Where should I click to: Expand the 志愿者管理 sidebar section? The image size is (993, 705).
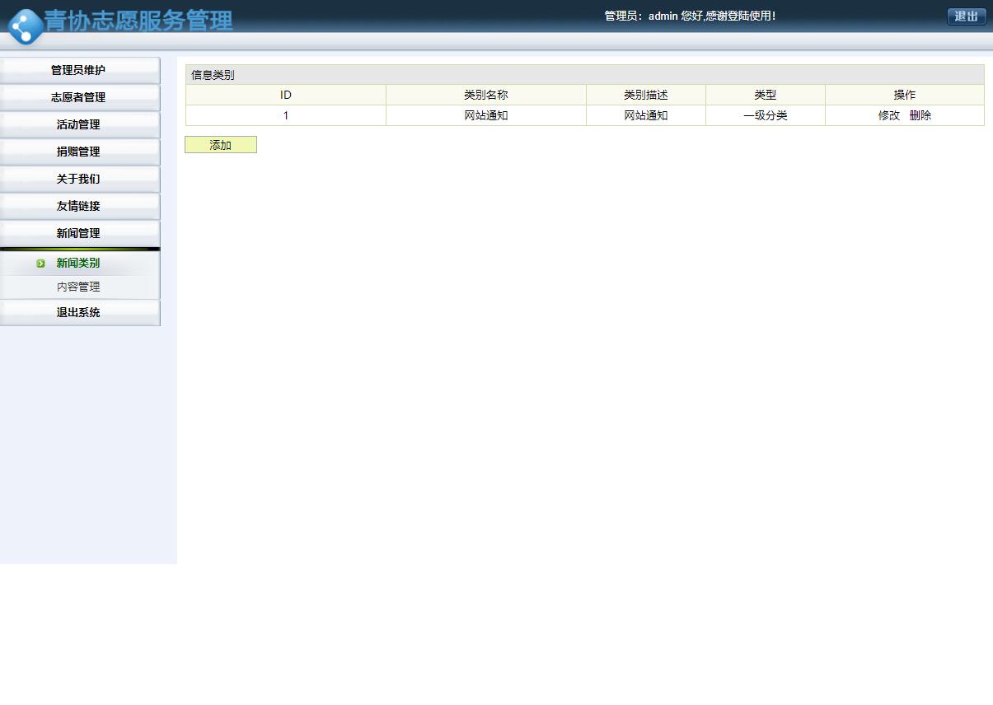point(78,97)
